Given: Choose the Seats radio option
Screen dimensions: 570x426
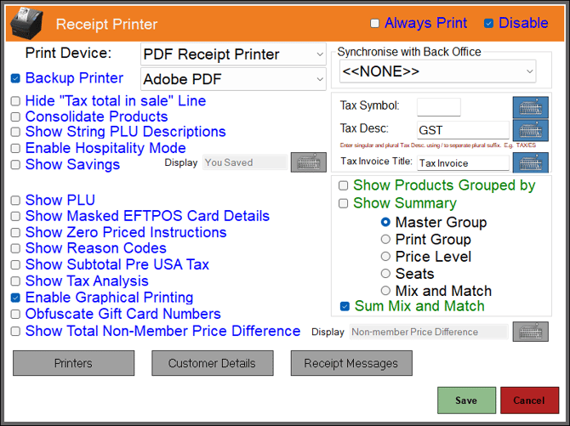Looking at the screenshot, I should click(385, 273).
